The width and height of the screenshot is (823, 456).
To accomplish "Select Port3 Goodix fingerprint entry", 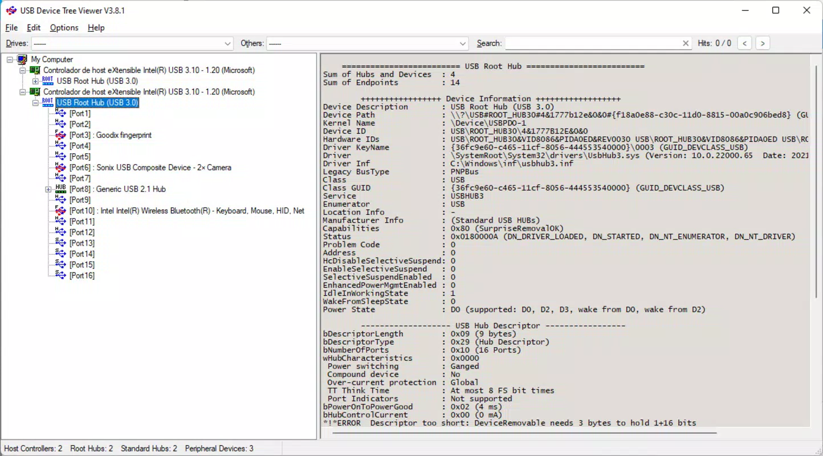I will [111, 135].
